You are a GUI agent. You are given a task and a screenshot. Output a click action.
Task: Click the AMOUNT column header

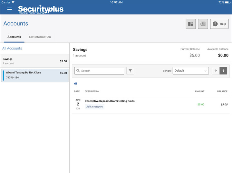click(x=199, y=91)
